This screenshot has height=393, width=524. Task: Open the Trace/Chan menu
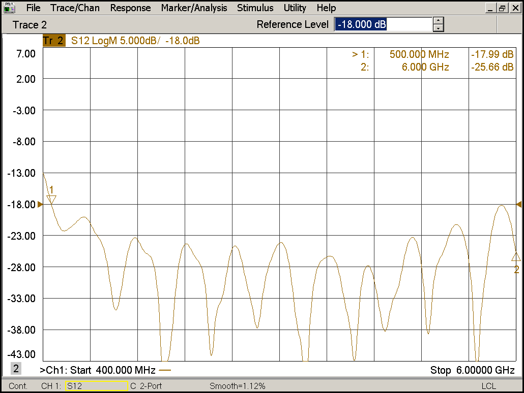[75, 8]
